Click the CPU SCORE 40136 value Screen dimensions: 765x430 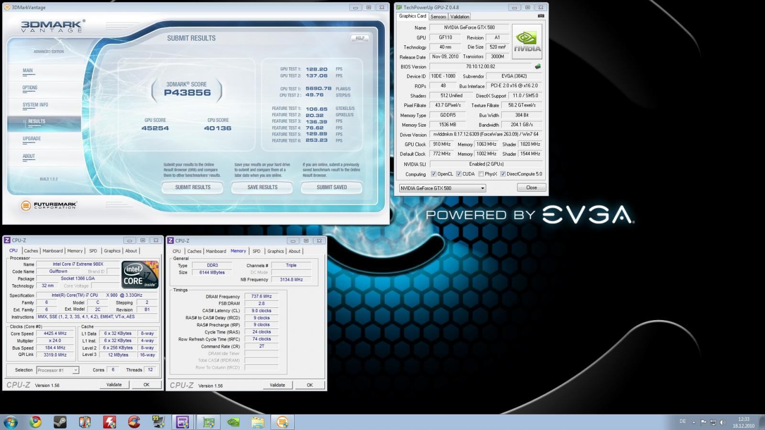coord(218,128)
